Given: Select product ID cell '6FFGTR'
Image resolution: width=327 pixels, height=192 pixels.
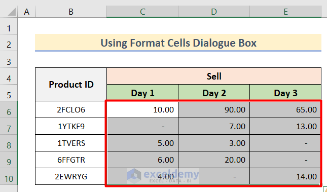Looking at the screenshot, I should 71,160.
